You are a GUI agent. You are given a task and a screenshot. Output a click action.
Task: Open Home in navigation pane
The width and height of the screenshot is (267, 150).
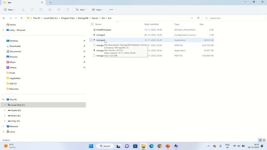click(x=11, y=25)
